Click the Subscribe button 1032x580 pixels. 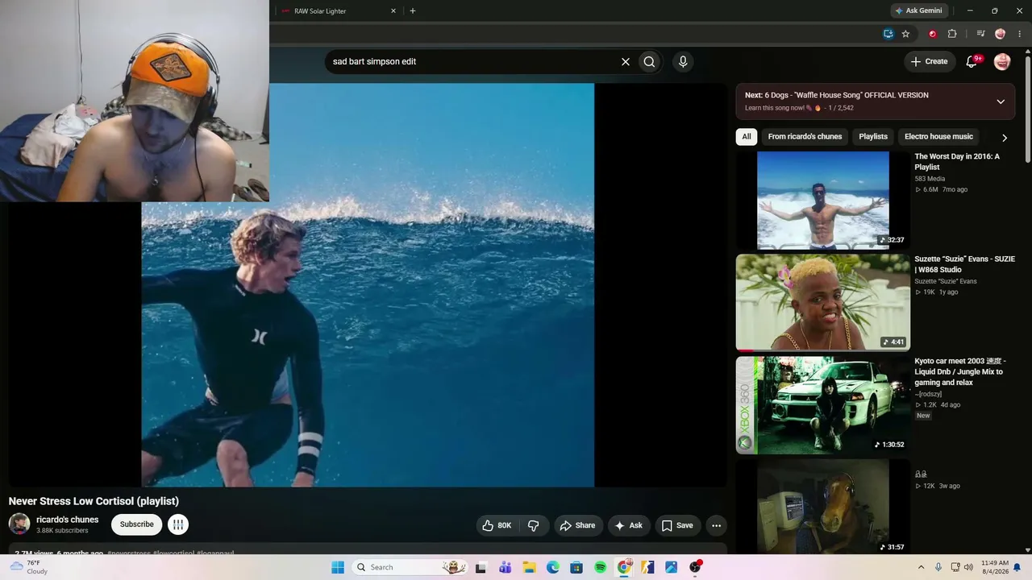[136, 524]
